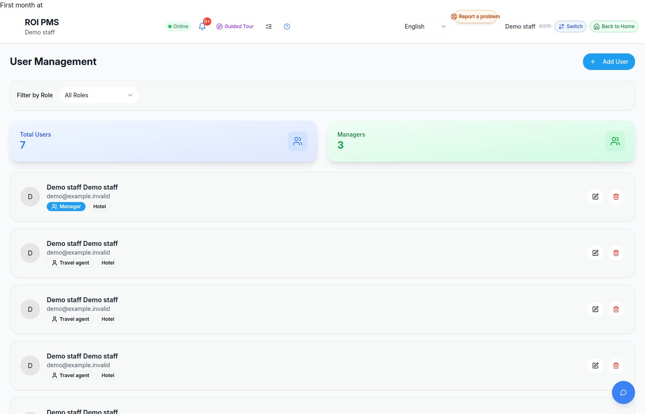The width and height of the screenshot is (645, 414).
Task: Edit the user with the Manager badge
Action: click(595, 197)
